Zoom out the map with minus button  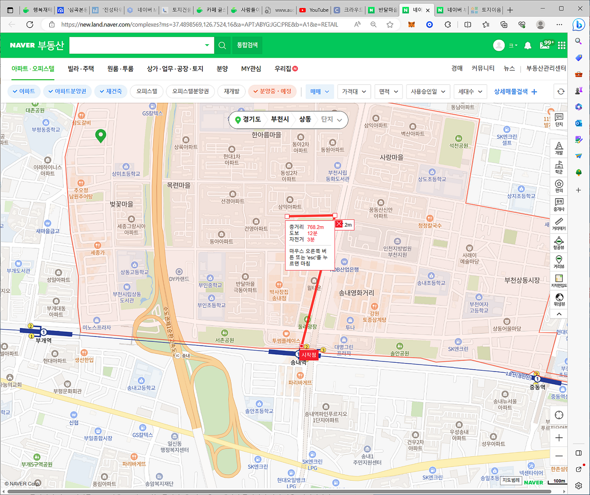coord(559,456)
